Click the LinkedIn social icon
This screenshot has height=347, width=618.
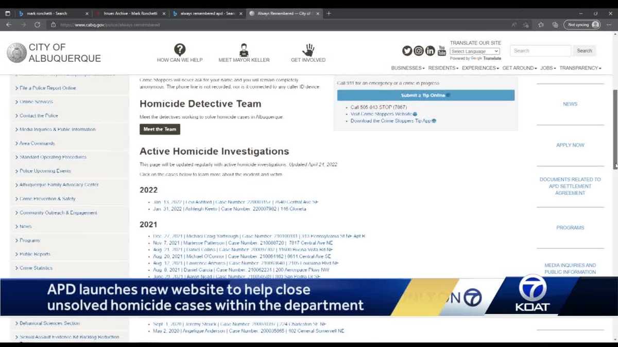(430, 50)
